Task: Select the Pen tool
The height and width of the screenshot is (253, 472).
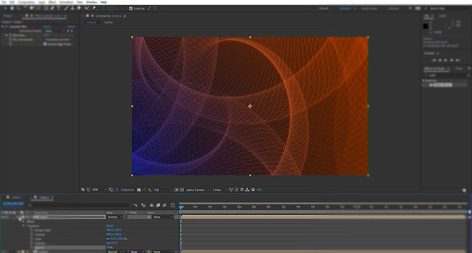Action: pos(53,8)
